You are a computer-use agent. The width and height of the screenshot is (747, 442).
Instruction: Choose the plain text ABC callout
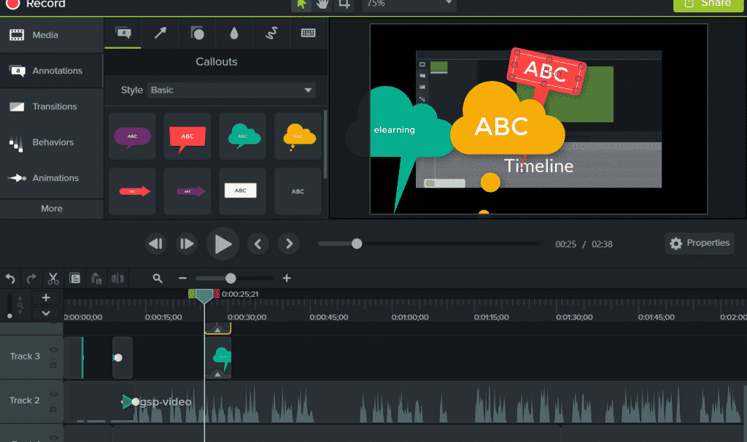click(298, 192)
